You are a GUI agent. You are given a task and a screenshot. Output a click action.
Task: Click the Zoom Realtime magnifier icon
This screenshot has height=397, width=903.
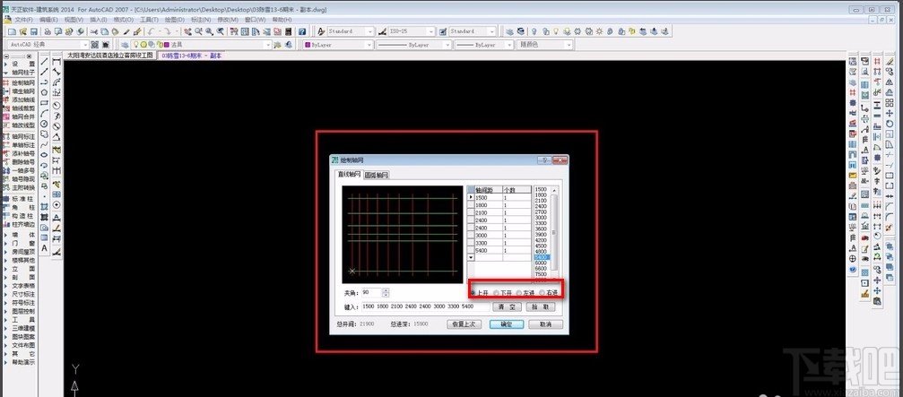198,31
